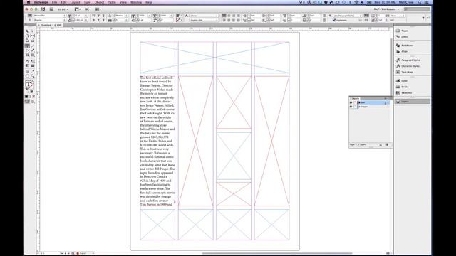
Task: Select the Pencil tool
Action: [x=32, y=50]
